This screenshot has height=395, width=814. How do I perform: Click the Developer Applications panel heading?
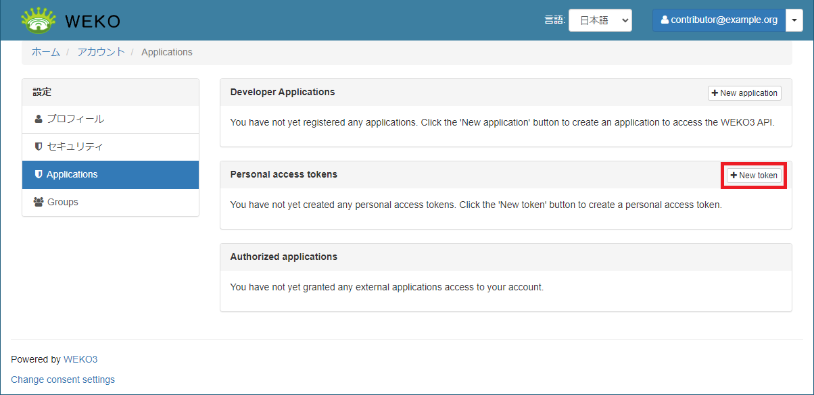(x=282, y=92)
